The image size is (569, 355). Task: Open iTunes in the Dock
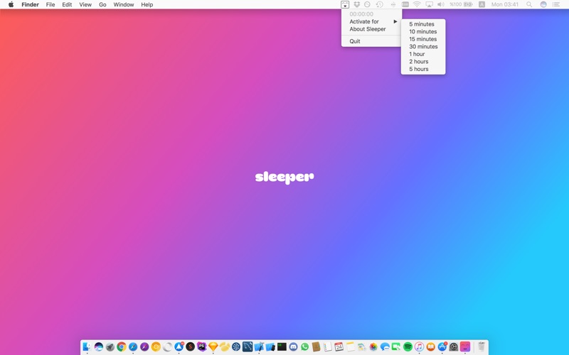(419, 346)
